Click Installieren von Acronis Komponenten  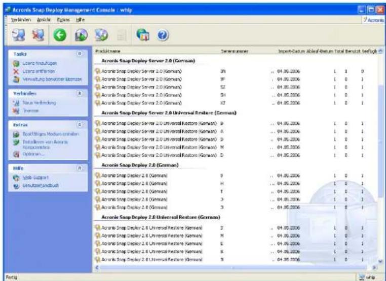[x=45, y=145]
